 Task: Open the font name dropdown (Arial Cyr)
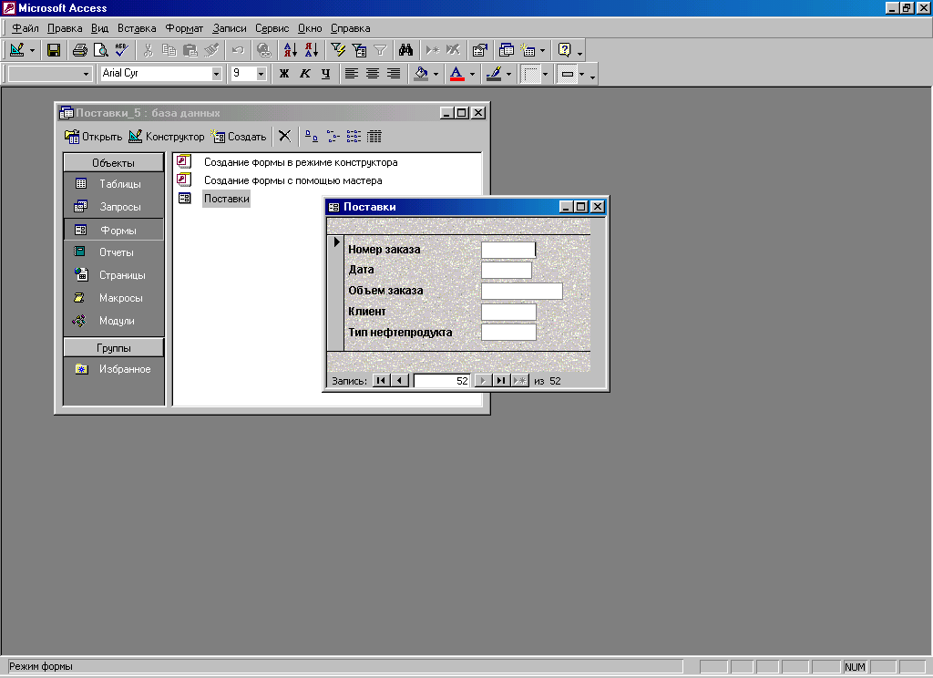point(217,74)
